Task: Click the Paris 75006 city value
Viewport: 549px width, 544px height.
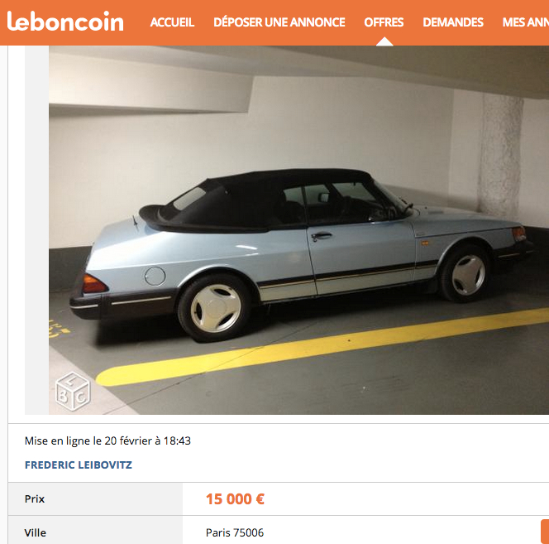Action: tap(235, 532)
